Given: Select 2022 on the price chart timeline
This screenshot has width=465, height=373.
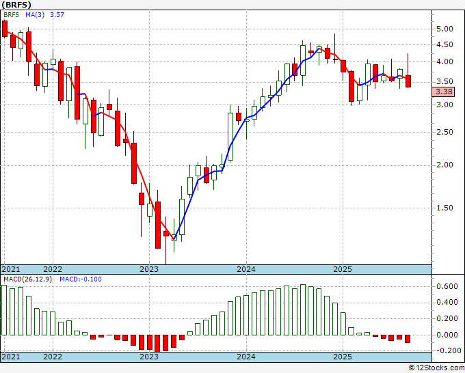Looking at the screenshot, I should [x=53, y=269].
